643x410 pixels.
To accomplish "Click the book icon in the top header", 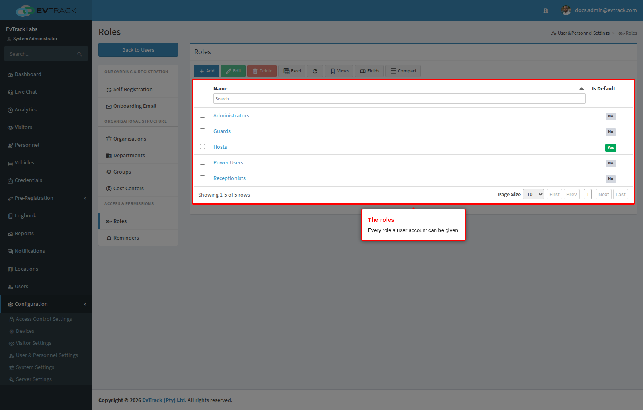I will [x=546, y=11].
